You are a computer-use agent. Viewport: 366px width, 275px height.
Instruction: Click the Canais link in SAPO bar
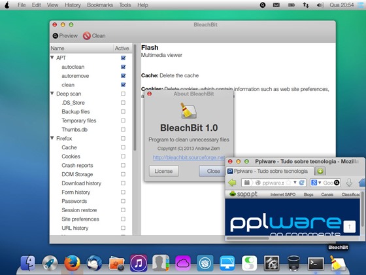click(327, 194)
